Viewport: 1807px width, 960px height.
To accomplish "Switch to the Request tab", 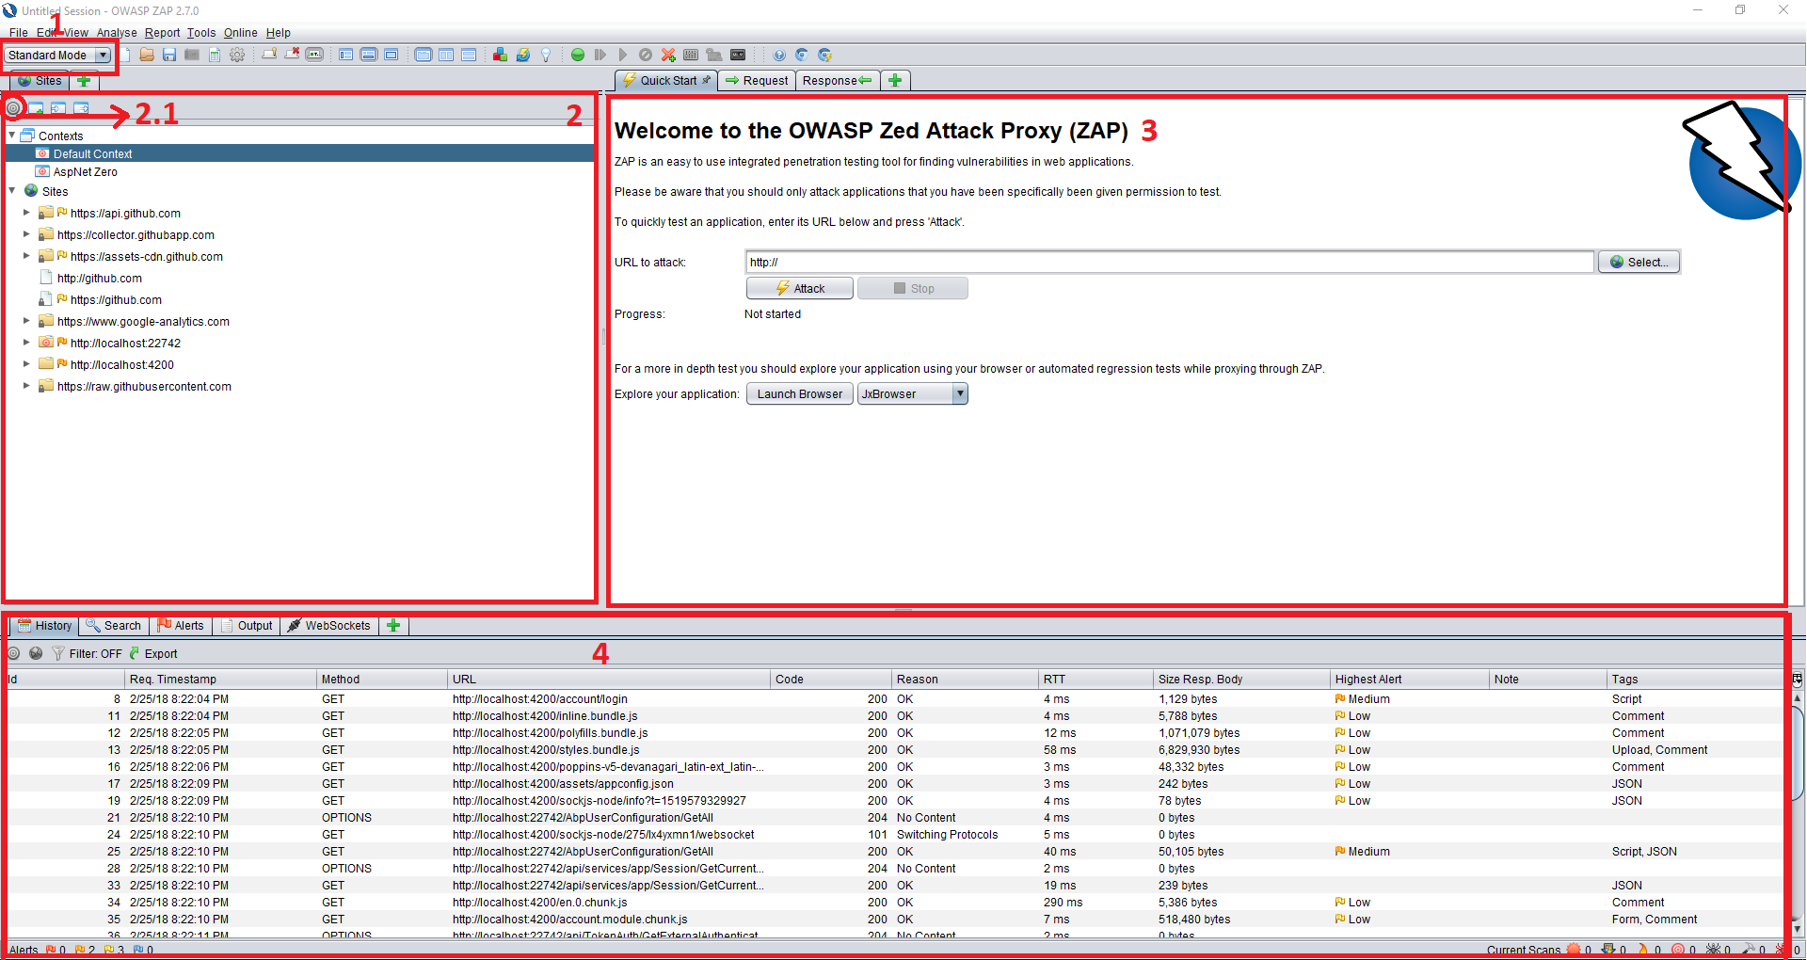I will (x=758, y=81).
